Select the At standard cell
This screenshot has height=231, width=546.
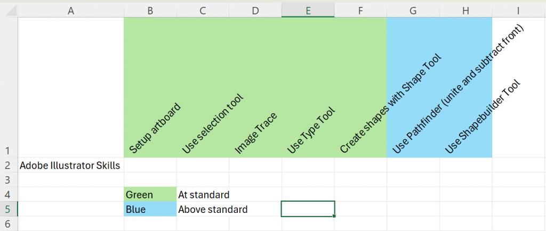click(203, 194)
